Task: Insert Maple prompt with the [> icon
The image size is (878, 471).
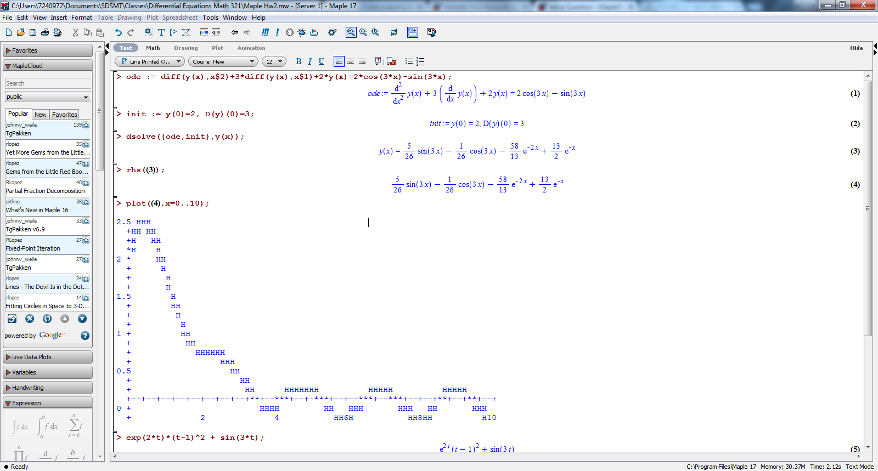Action: (x=173, y=32)
